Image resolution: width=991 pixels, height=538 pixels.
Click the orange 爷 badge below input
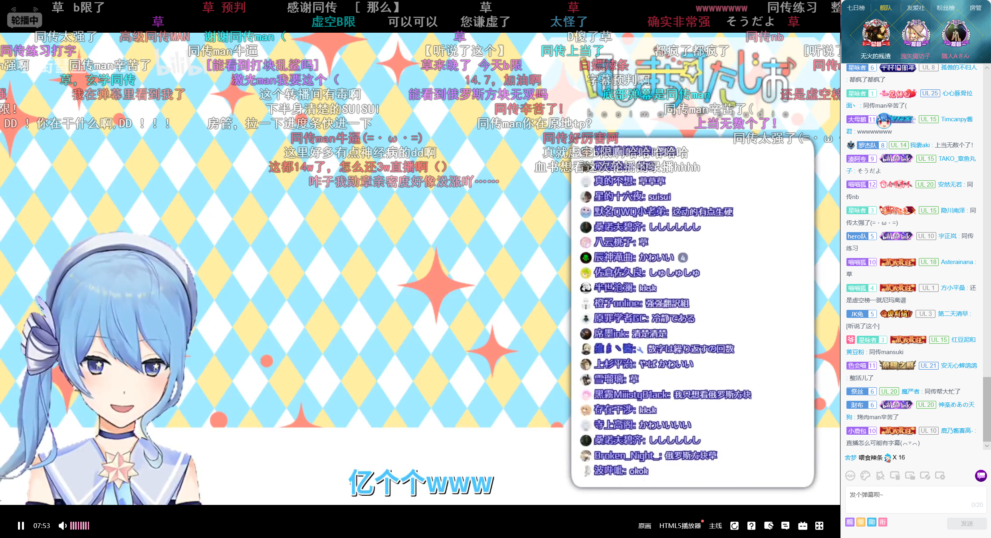tap(861, 522)
